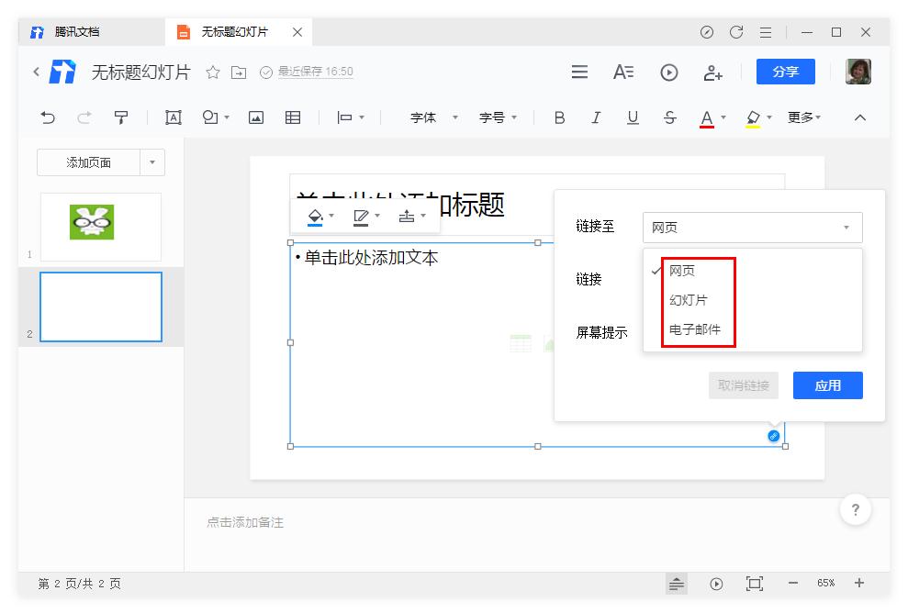Open the font color picker
The image size is (908, 613).
706,117
